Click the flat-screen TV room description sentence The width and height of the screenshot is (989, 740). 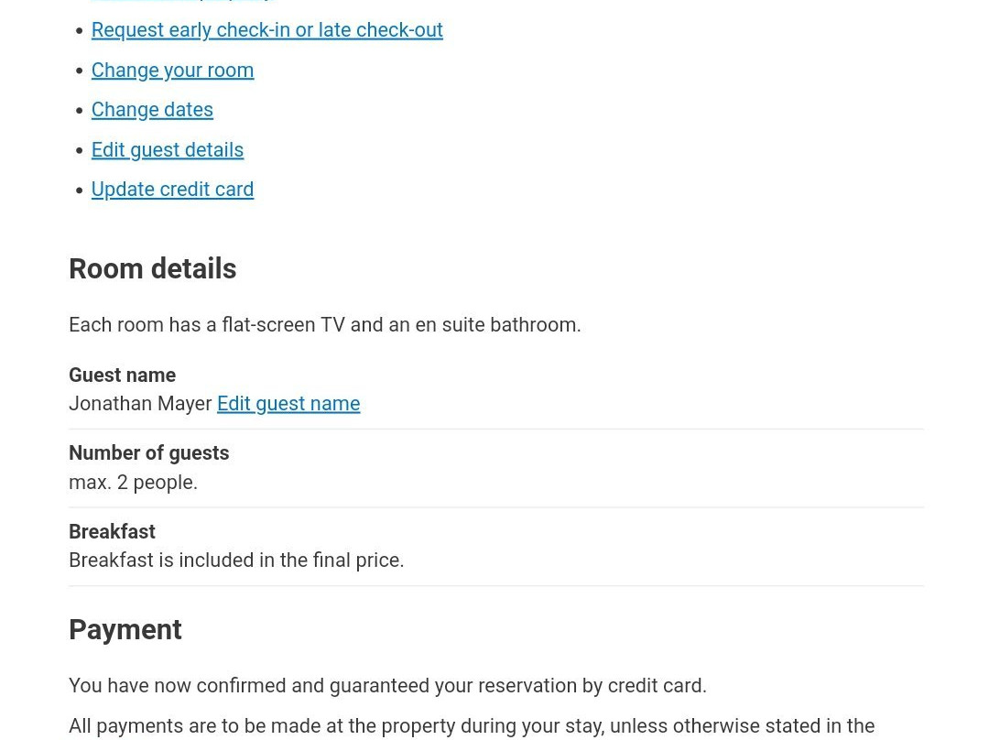tap(324, 325)
